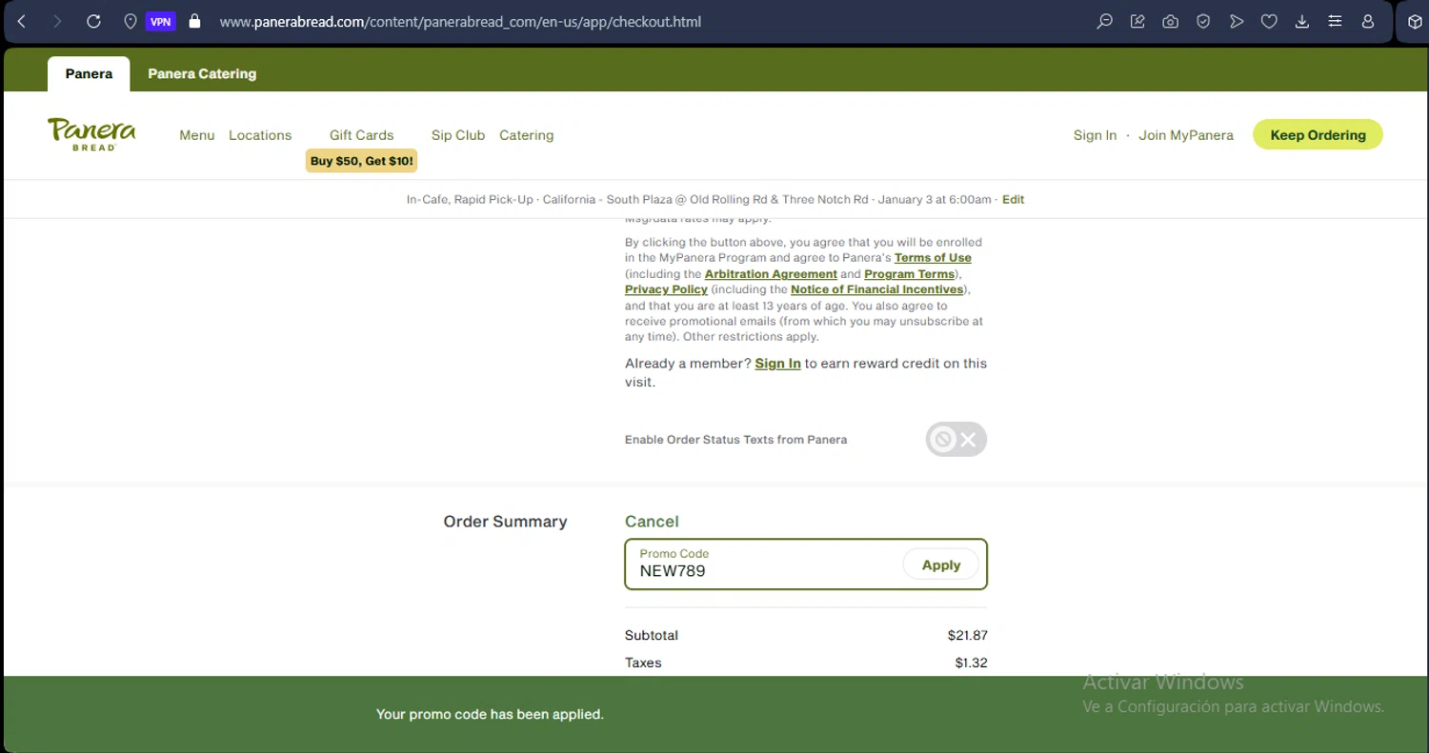Click the Buy $50, Get $10! badge
1429x753 pixels.
point(362,161)
